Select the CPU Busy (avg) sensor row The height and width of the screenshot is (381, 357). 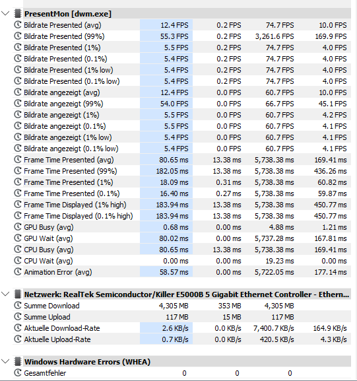pyautogui.click(x=181, y=250)
